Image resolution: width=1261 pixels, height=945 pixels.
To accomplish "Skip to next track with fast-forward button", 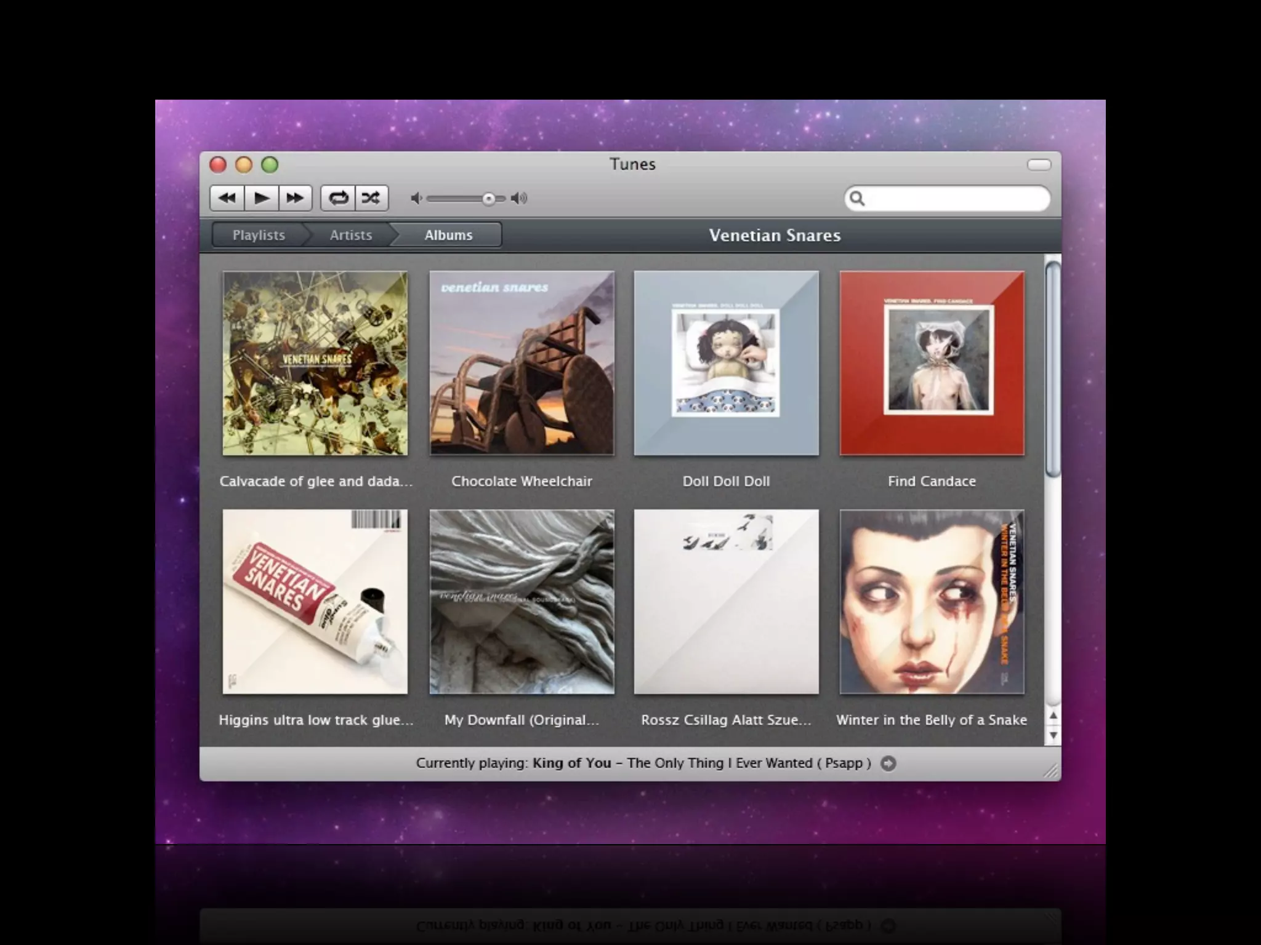I will [x=295, y=198].
